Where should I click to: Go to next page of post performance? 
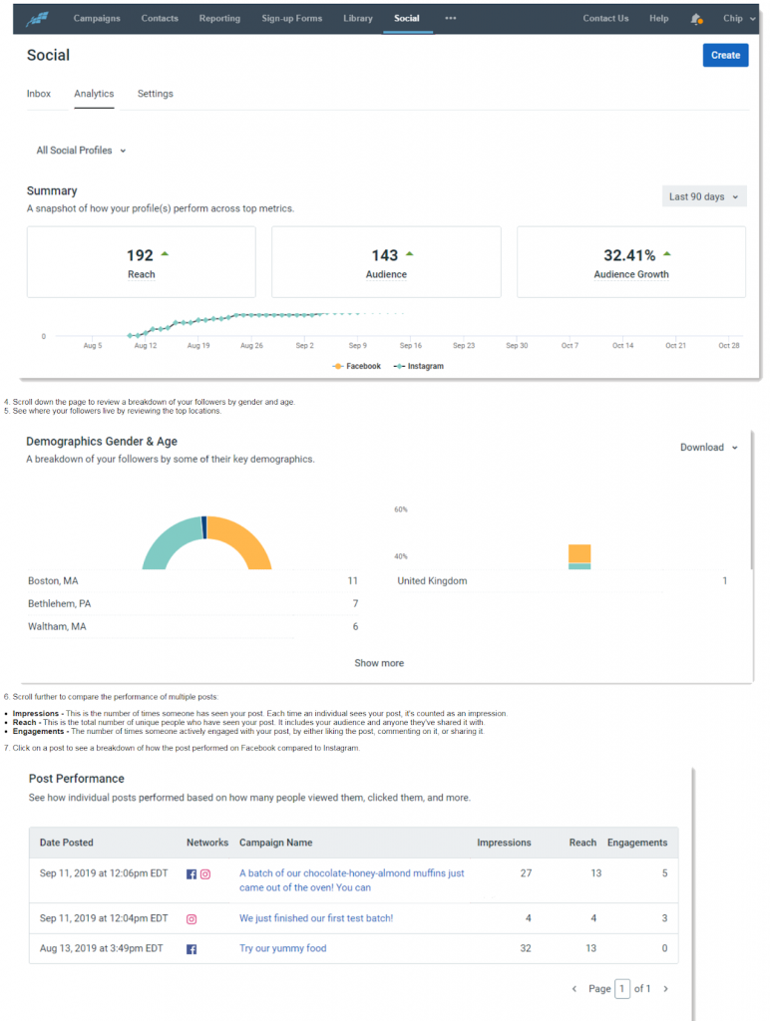point(665,989)
